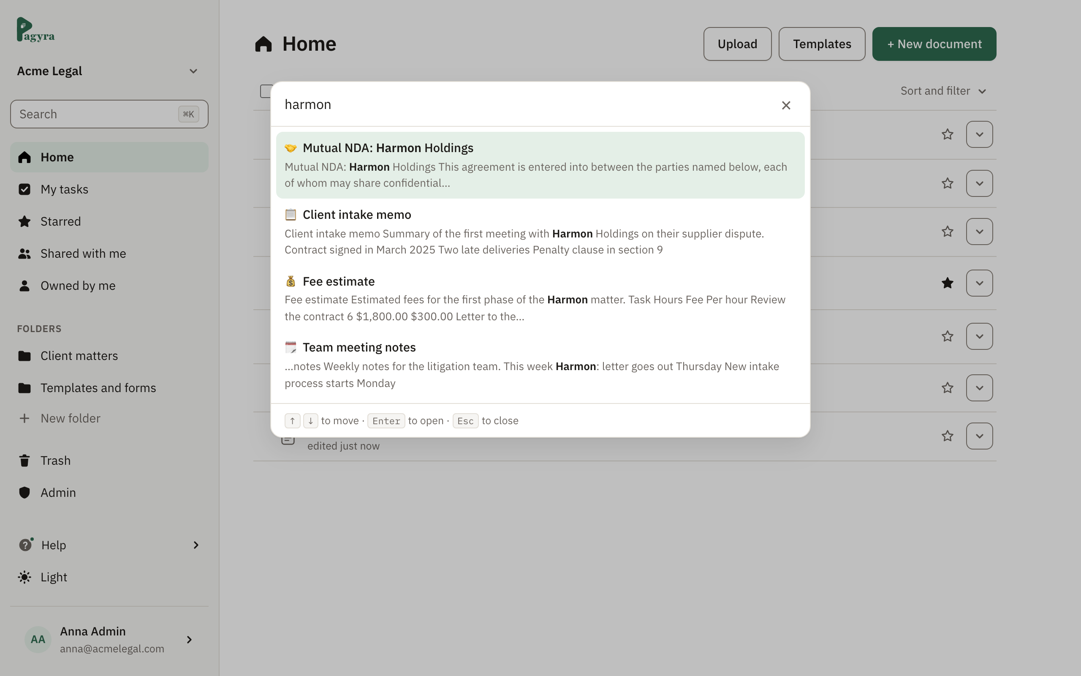Expand the Acme Legal workspace switcher

click(x=107, y=71)
